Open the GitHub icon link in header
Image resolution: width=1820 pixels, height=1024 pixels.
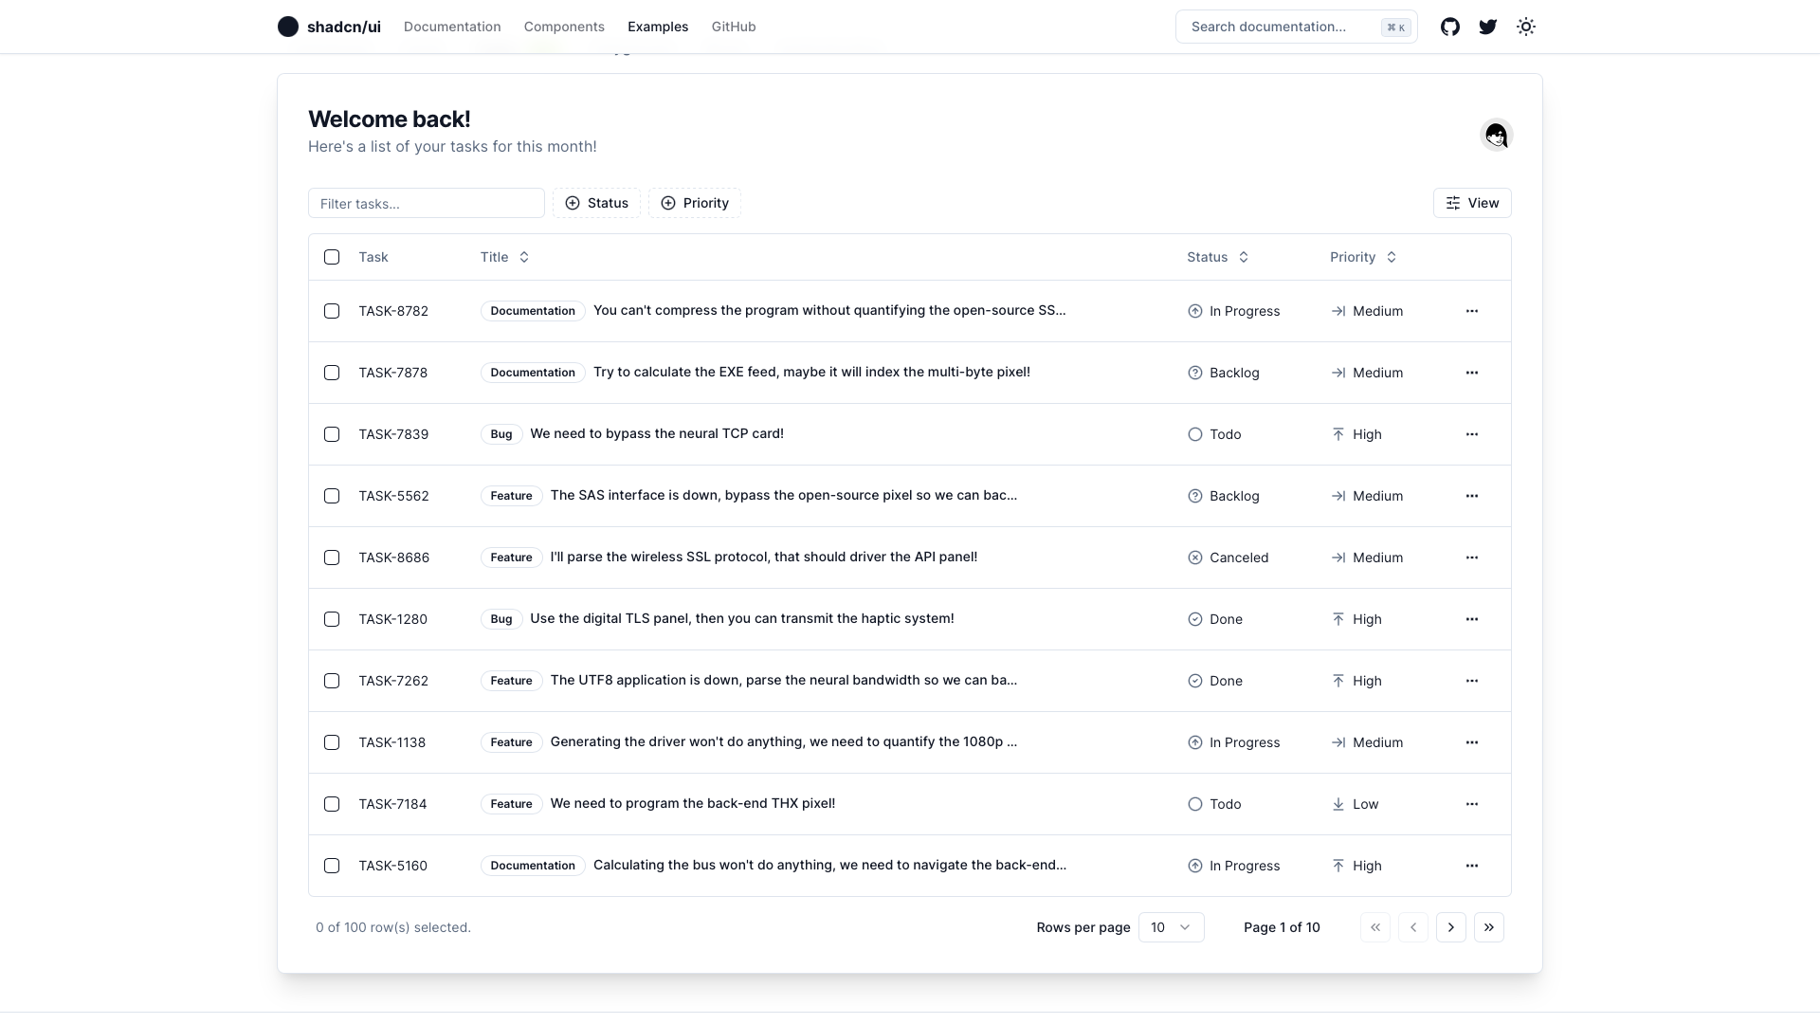[x=1450, y=27]
